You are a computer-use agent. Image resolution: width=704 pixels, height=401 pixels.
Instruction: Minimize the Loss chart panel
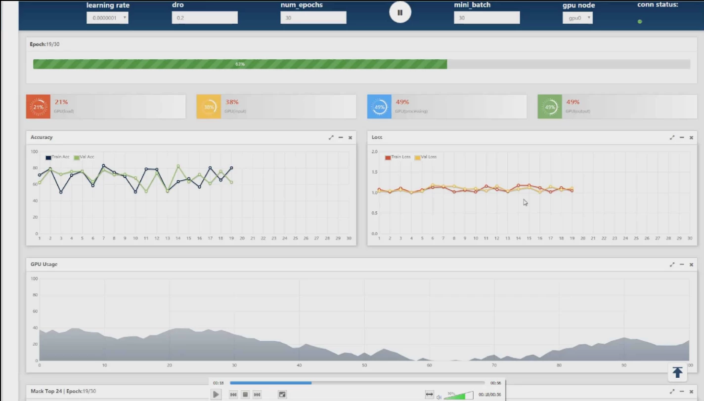pyautogui.click(x=682, y=137)
